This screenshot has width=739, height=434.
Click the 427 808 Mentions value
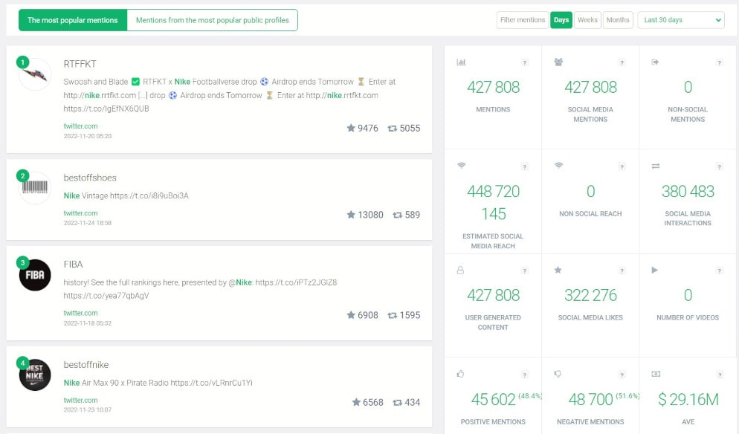(x=493, y=87)
